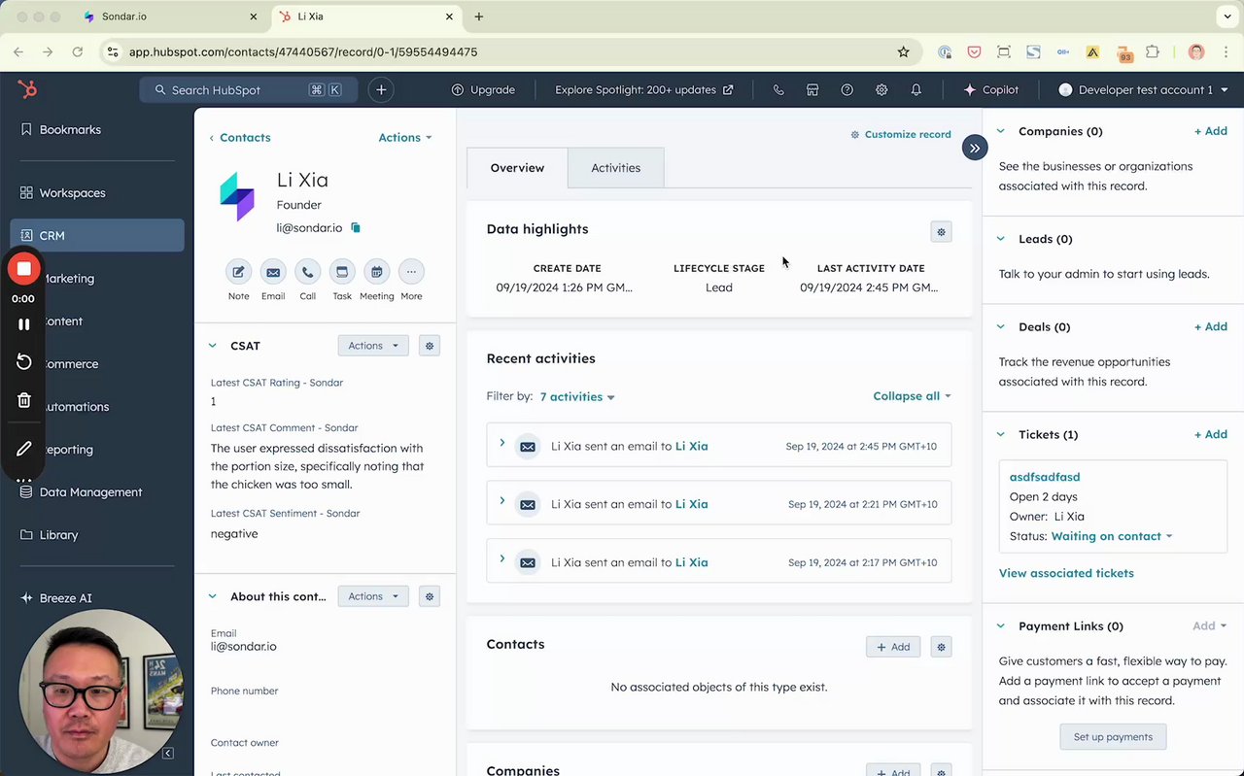
Task: Open a new browser tab
Action: click(x=479, y=17)
